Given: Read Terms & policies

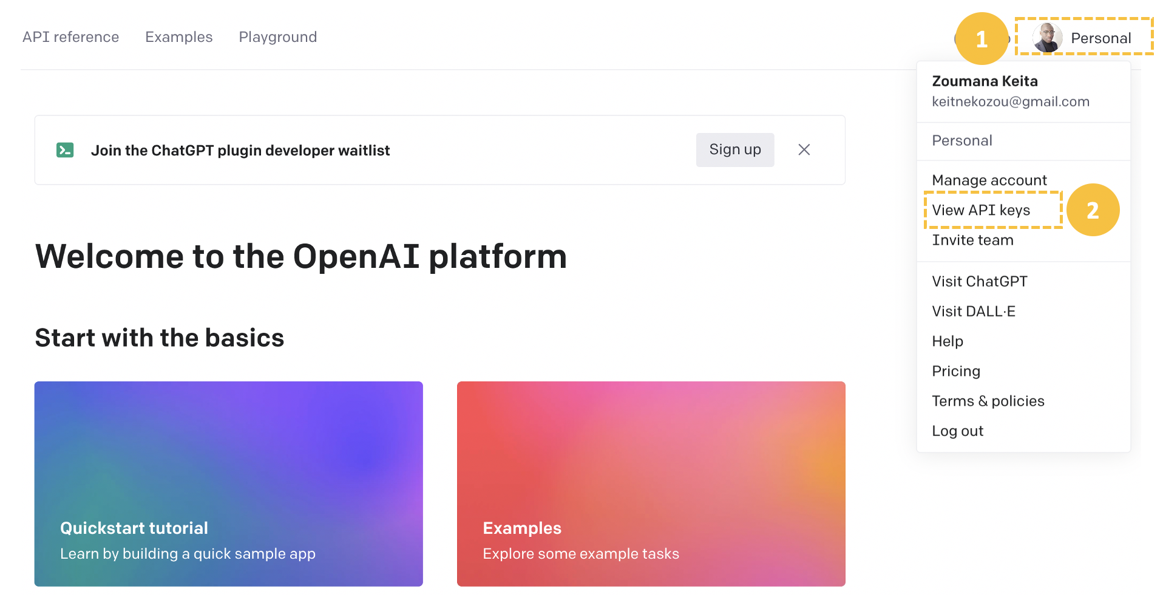Looking at the screenshot, I should pyautogui.click(x=988, y=400).
